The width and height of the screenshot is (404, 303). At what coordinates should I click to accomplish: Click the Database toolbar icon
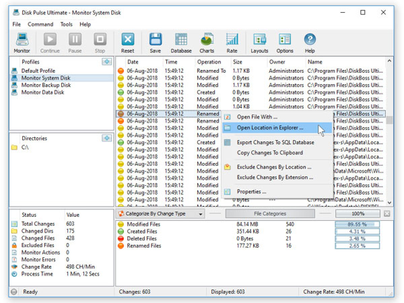(181, 42)
